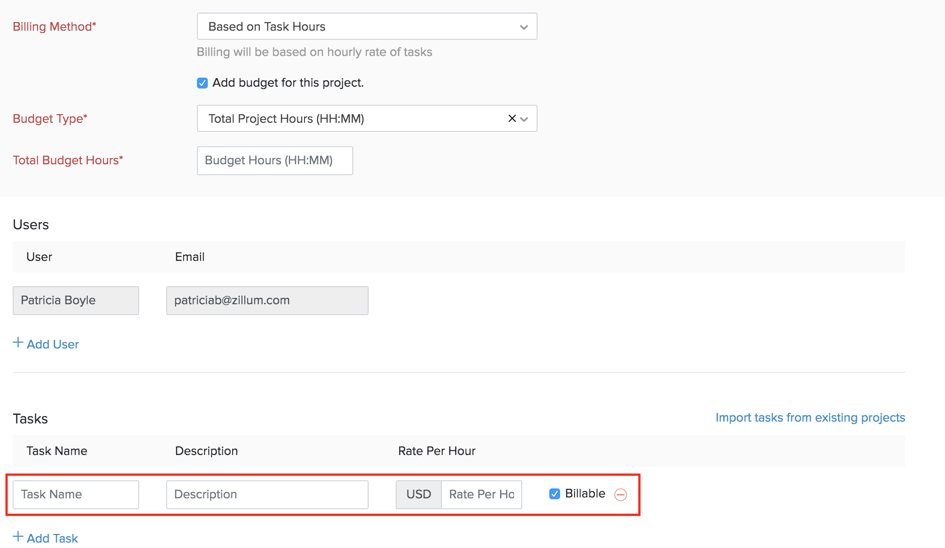The width and height of the screenshot is (945, 548).
Task: Toggle the Billable checkbox
Action: click(555, 494)
